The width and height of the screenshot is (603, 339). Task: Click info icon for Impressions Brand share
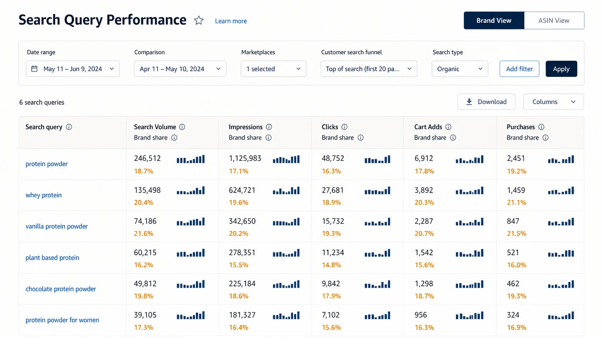pyautogui.click(x=268, y=137)
